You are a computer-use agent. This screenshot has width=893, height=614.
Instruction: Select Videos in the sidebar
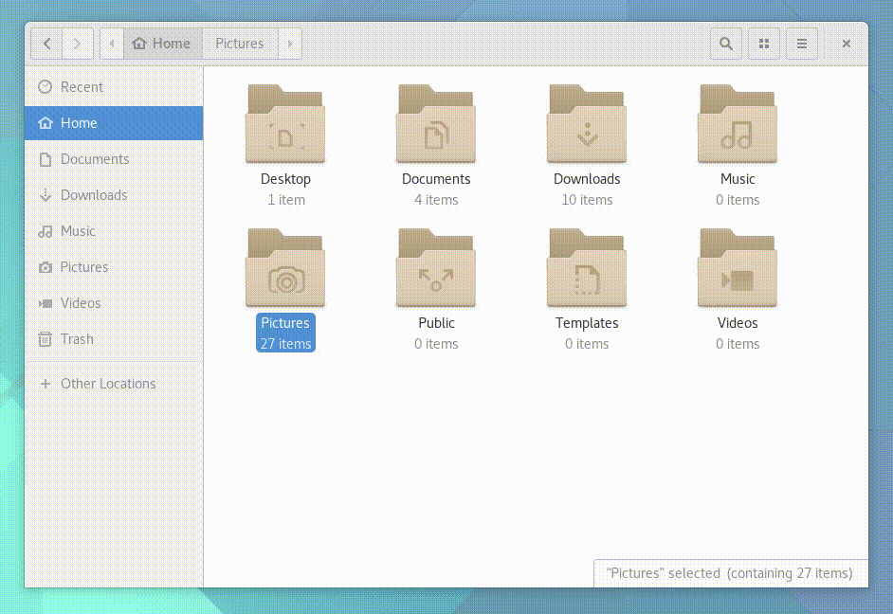click(81, 302)
